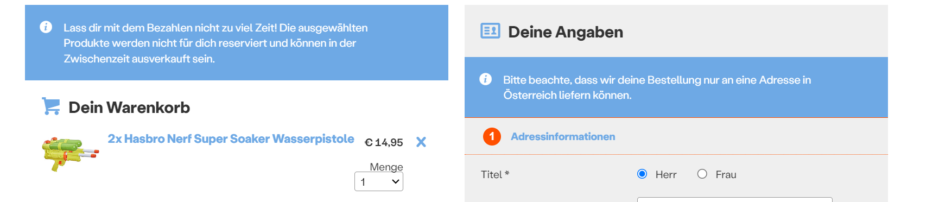The width and height of the screenshot is (939, 202).
Task: Open the Hasbro Nerf Super Soaker Wasserpistole link
Action: click(x=231, y=139)
